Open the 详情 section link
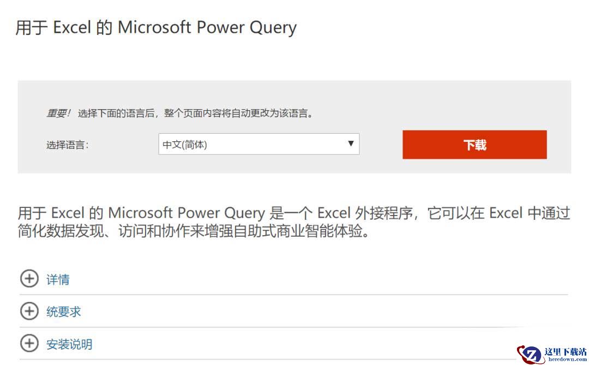This screenshot has height=365, width=589. pos(58,279)
